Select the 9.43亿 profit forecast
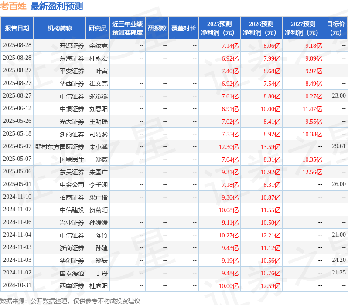348x305 pixels. [x=230, y=248]
